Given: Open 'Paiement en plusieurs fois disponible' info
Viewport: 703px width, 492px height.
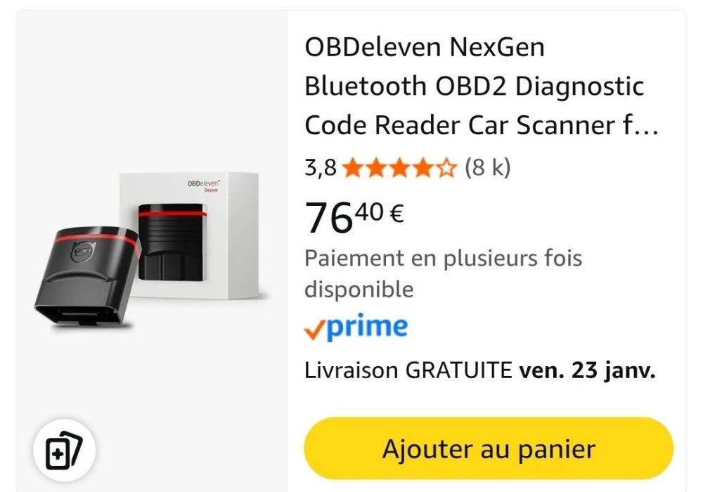Looking at the screenshot, I should (x=443, y=273).
